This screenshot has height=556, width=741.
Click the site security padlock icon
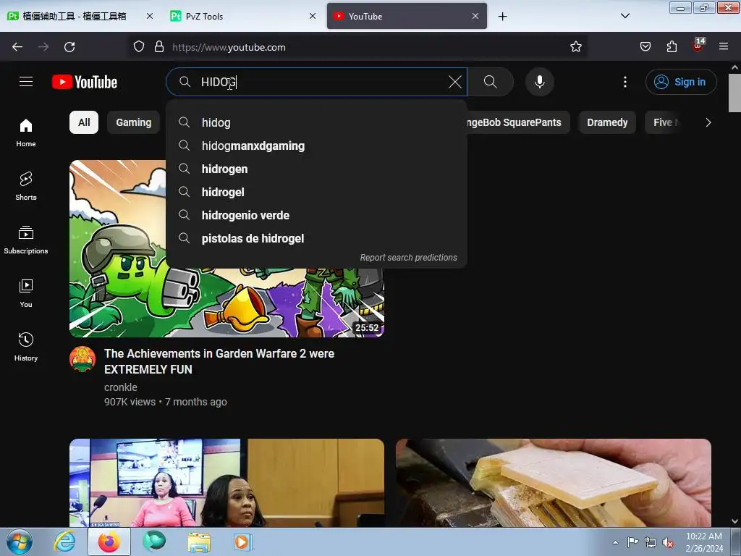click(x=159, y=47)
